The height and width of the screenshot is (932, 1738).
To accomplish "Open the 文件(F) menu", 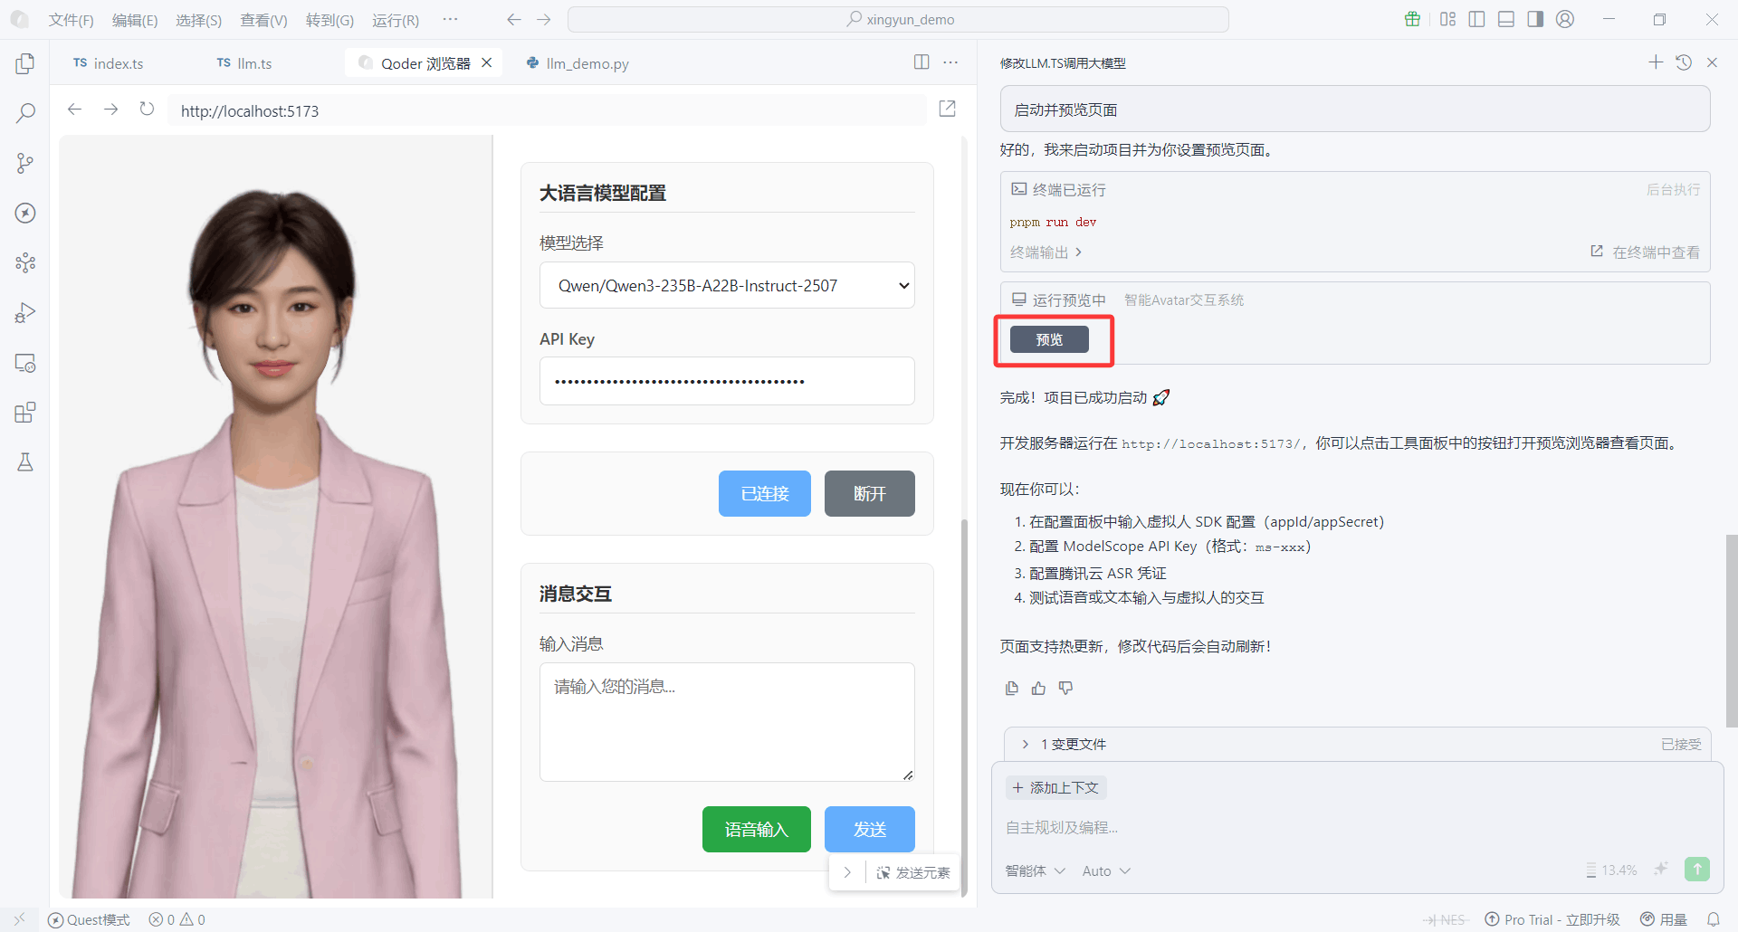I will coord(72,20).
